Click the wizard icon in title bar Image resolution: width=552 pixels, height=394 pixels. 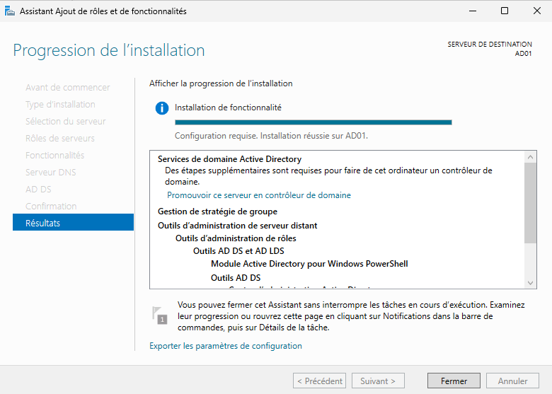click(9, 11)
